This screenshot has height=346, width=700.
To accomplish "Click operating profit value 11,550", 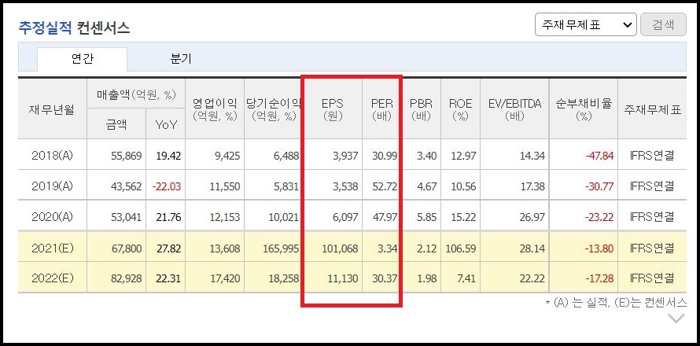I will point(225,186).
